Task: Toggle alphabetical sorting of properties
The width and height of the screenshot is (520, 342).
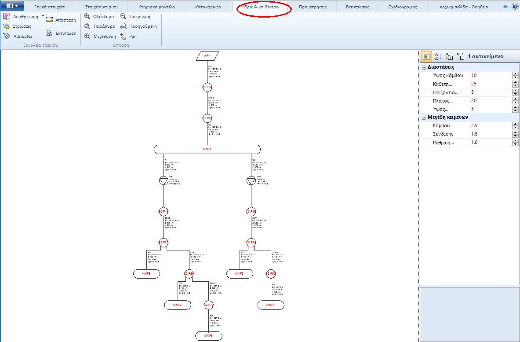Action: click(437, 56)
